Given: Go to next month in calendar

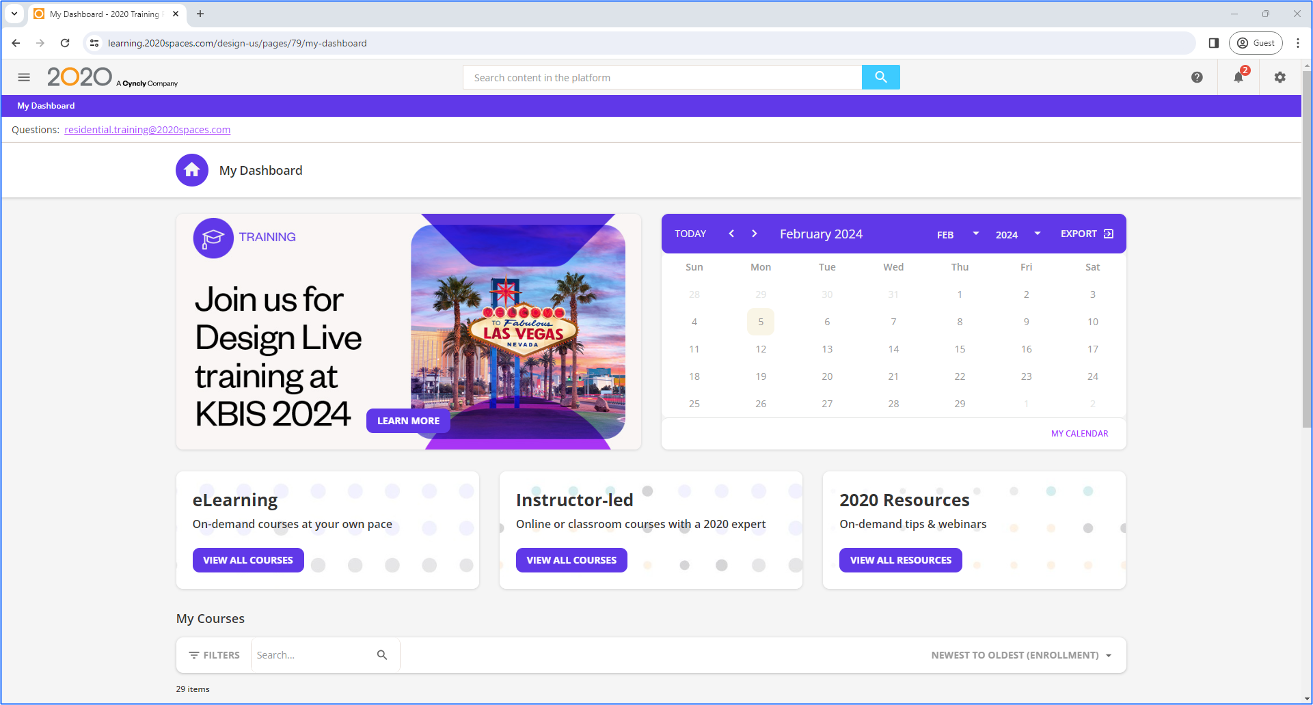Looking at the screenshot, I should (755, 234).
